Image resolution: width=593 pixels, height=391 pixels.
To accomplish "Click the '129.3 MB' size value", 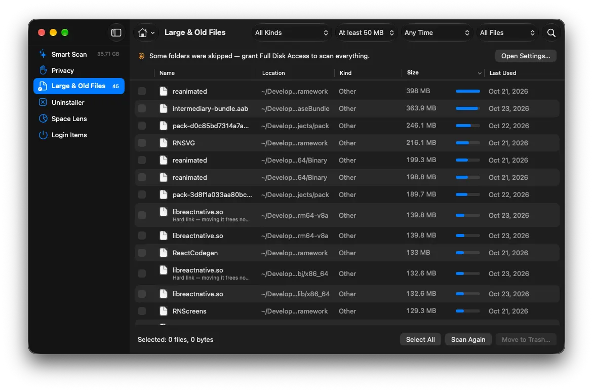I will coord(421,310).
